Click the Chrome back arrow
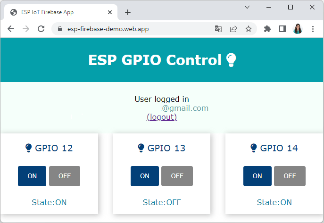324x223 pixels. [x=11, y=29]
